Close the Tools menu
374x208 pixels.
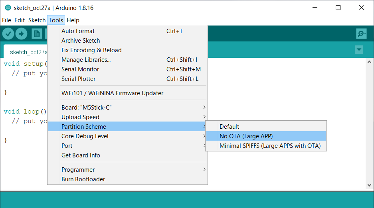click(56, 20)
